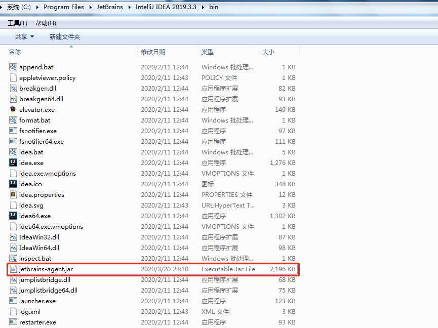Open the 帮助(H) menu
This screenshot has width=438, height=328.
pos(46,23)
